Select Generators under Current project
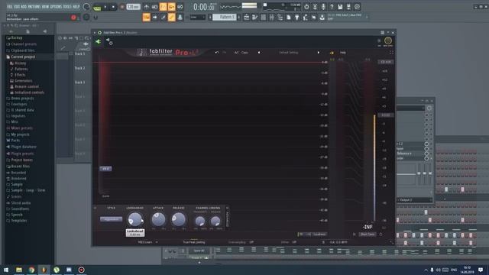The width and height of the screenshot is (489, 275). point(24,81)
